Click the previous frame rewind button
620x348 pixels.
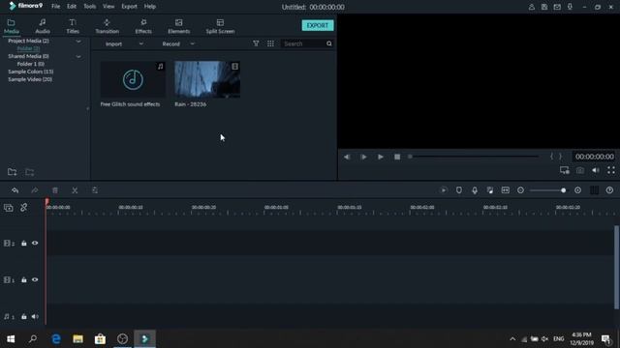(x=347, y=157)
